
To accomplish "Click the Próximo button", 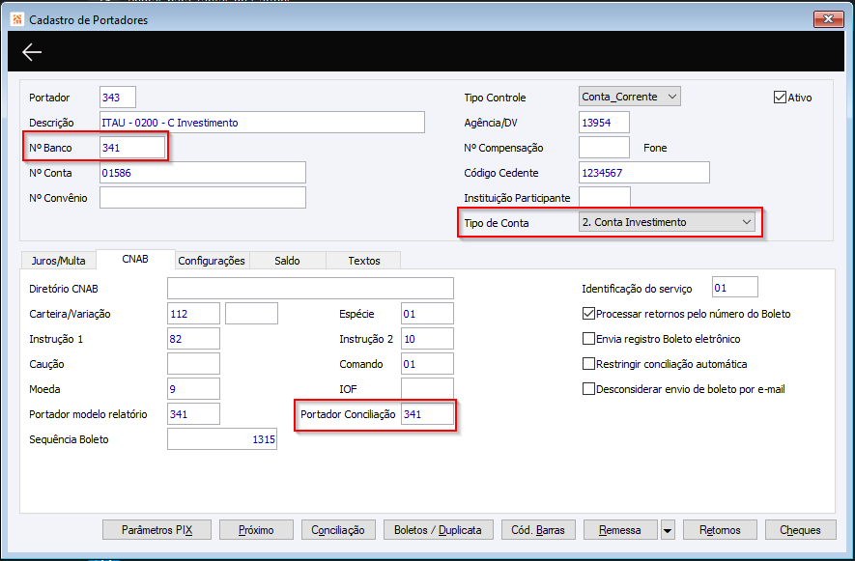I will tap(256, 530).
